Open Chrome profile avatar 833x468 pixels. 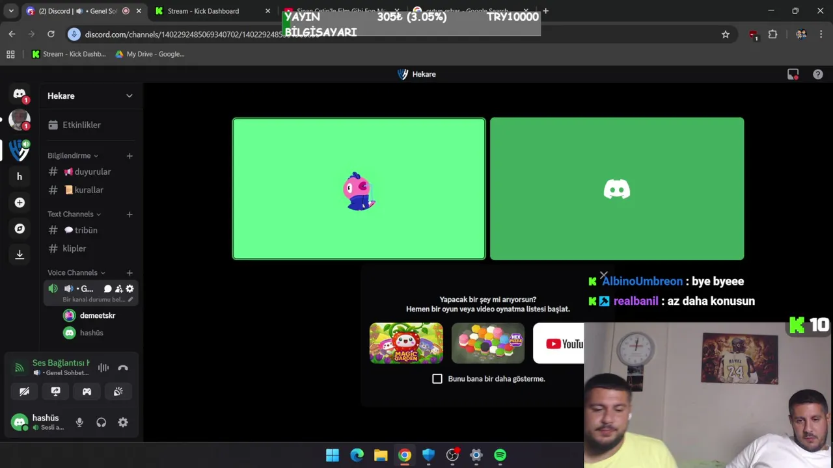[x=801, y=34]
